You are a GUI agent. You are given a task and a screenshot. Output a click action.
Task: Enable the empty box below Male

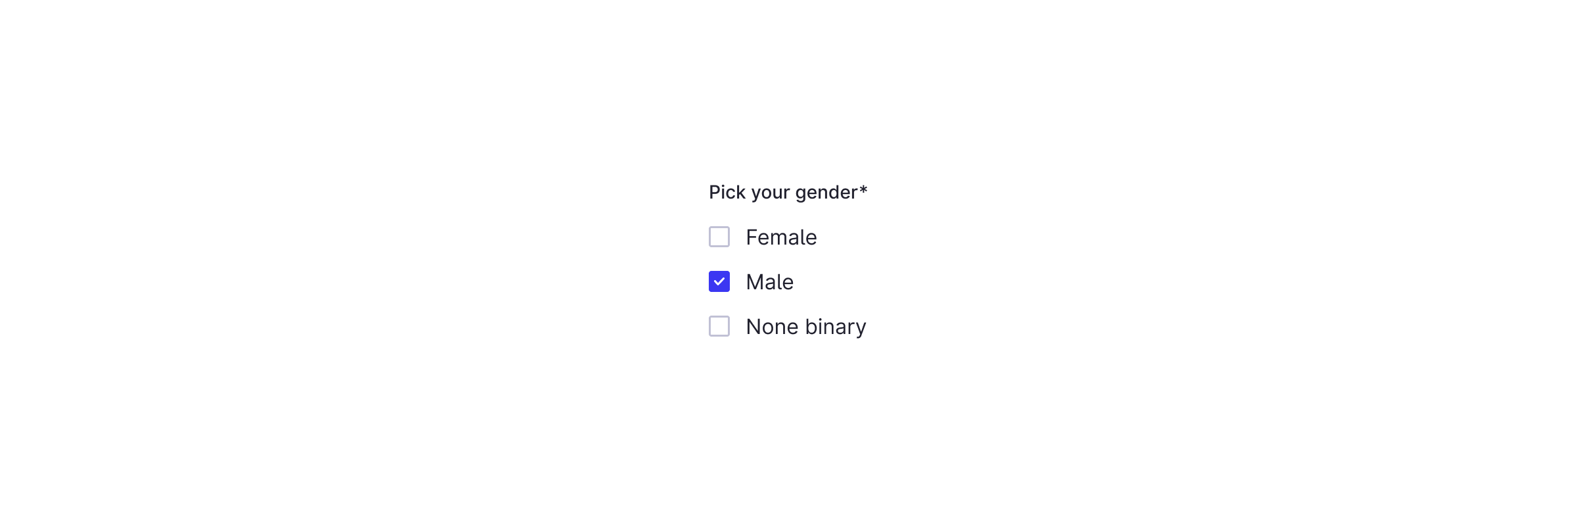(719, 326)
